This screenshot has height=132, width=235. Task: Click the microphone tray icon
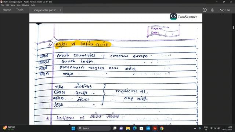click(x=200, y=128)
